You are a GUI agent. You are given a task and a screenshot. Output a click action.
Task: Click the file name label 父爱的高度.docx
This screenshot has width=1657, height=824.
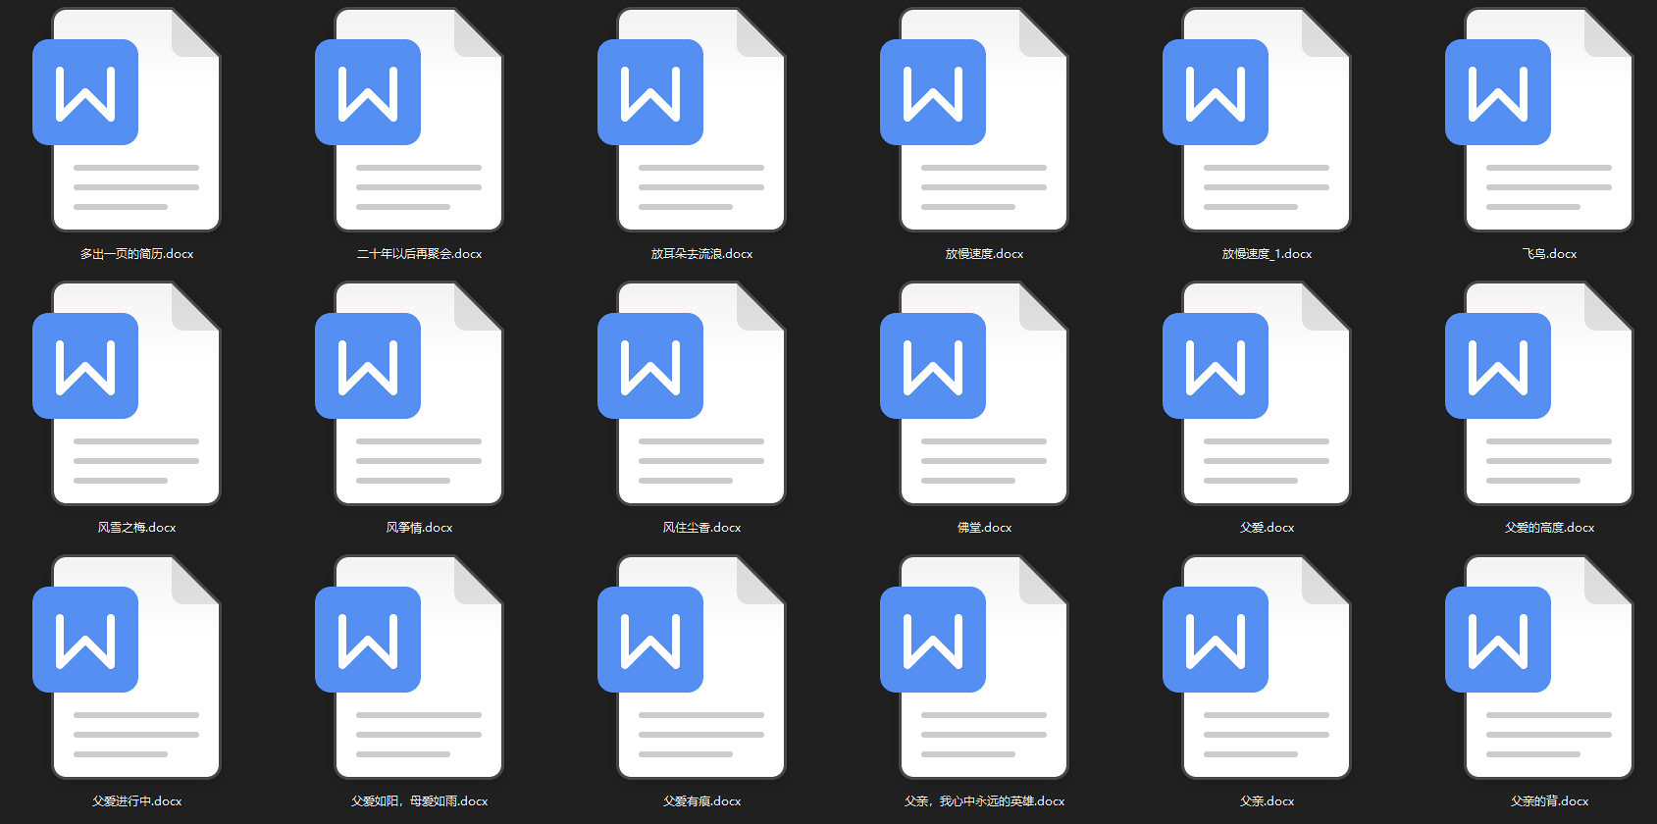coord(1550,528)
